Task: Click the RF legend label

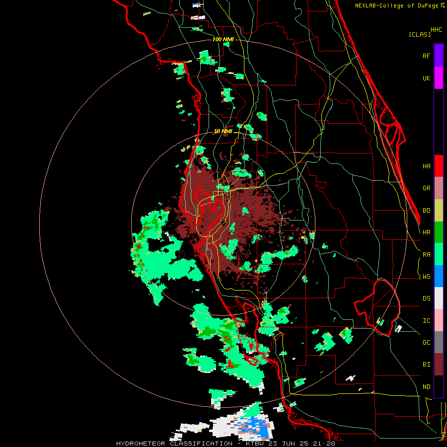Action: coord(426,56)
